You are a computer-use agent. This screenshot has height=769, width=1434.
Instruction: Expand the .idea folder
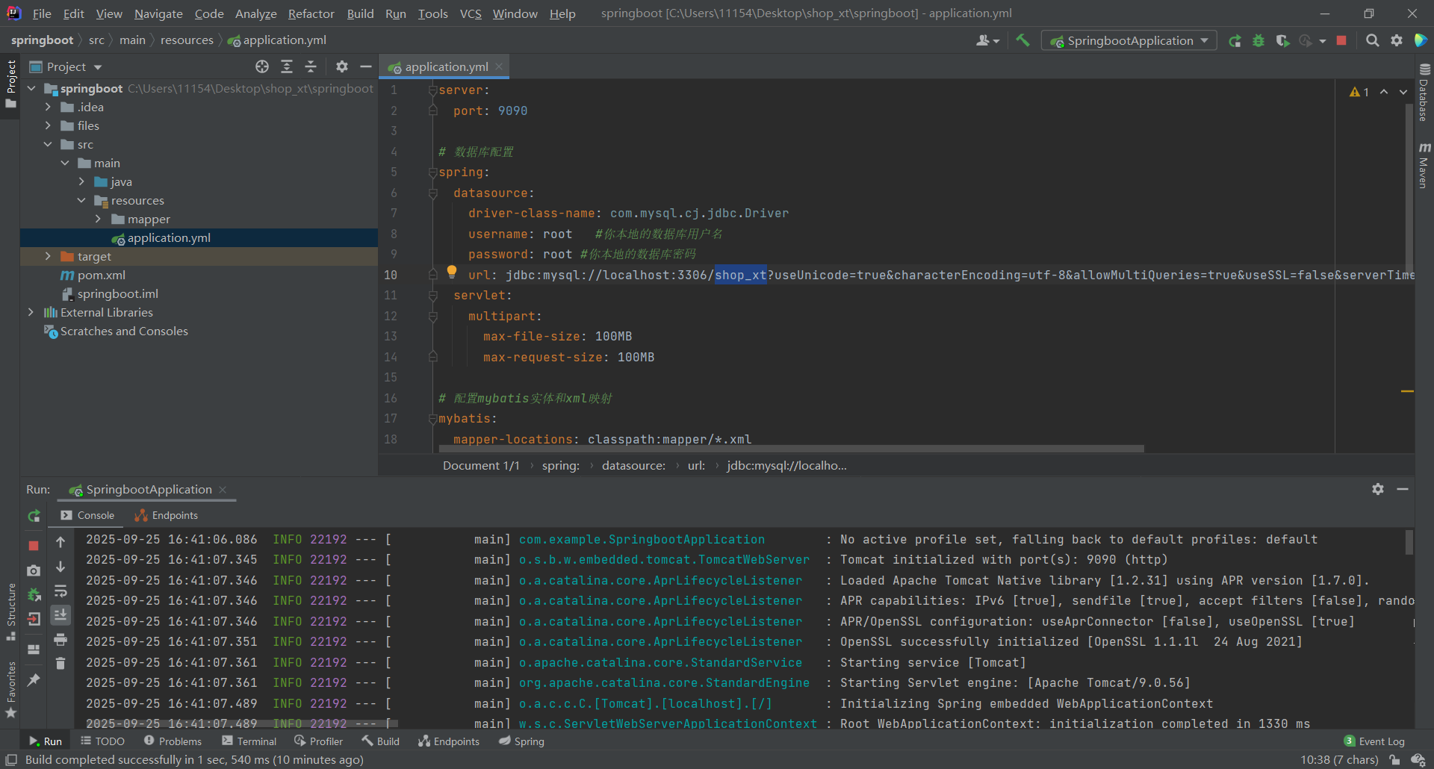[x=49, y=108]
